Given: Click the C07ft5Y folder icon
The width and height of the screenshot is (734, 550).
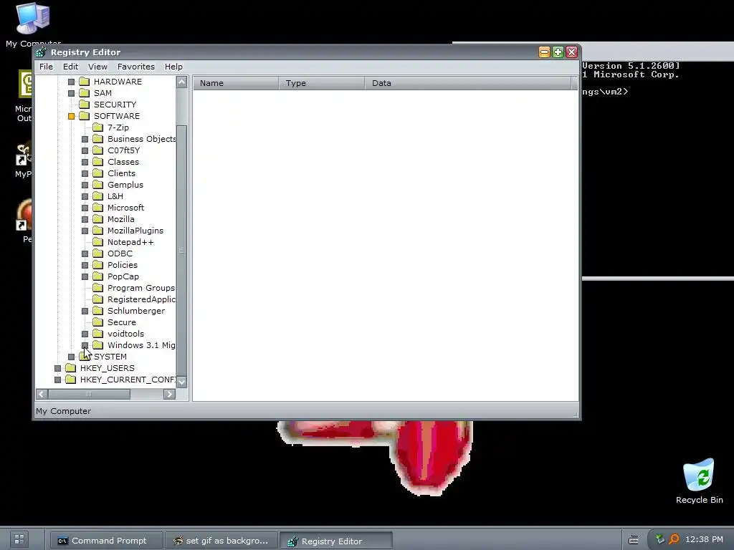Looking at the screenshot, I should (x=97, y=150).
